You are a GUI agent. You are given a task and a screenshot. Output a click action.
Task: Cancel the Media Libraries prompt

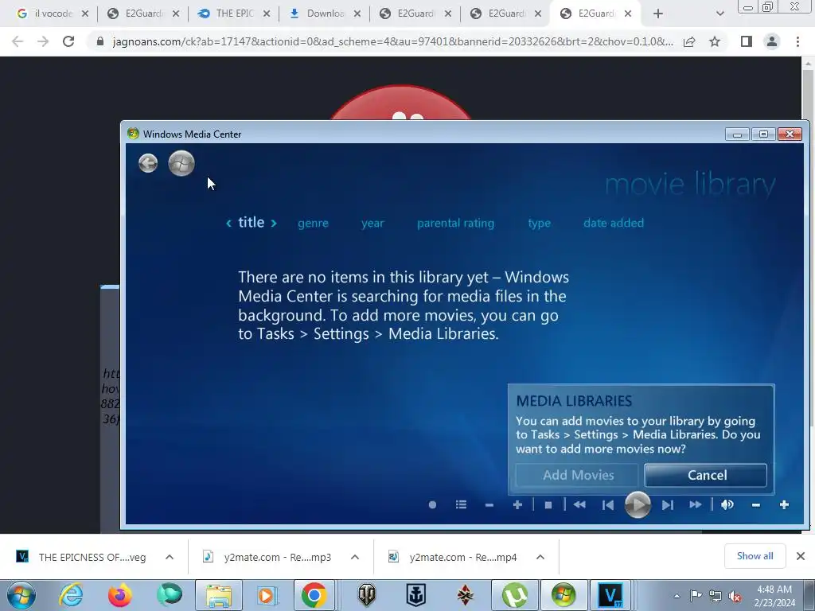706,475
